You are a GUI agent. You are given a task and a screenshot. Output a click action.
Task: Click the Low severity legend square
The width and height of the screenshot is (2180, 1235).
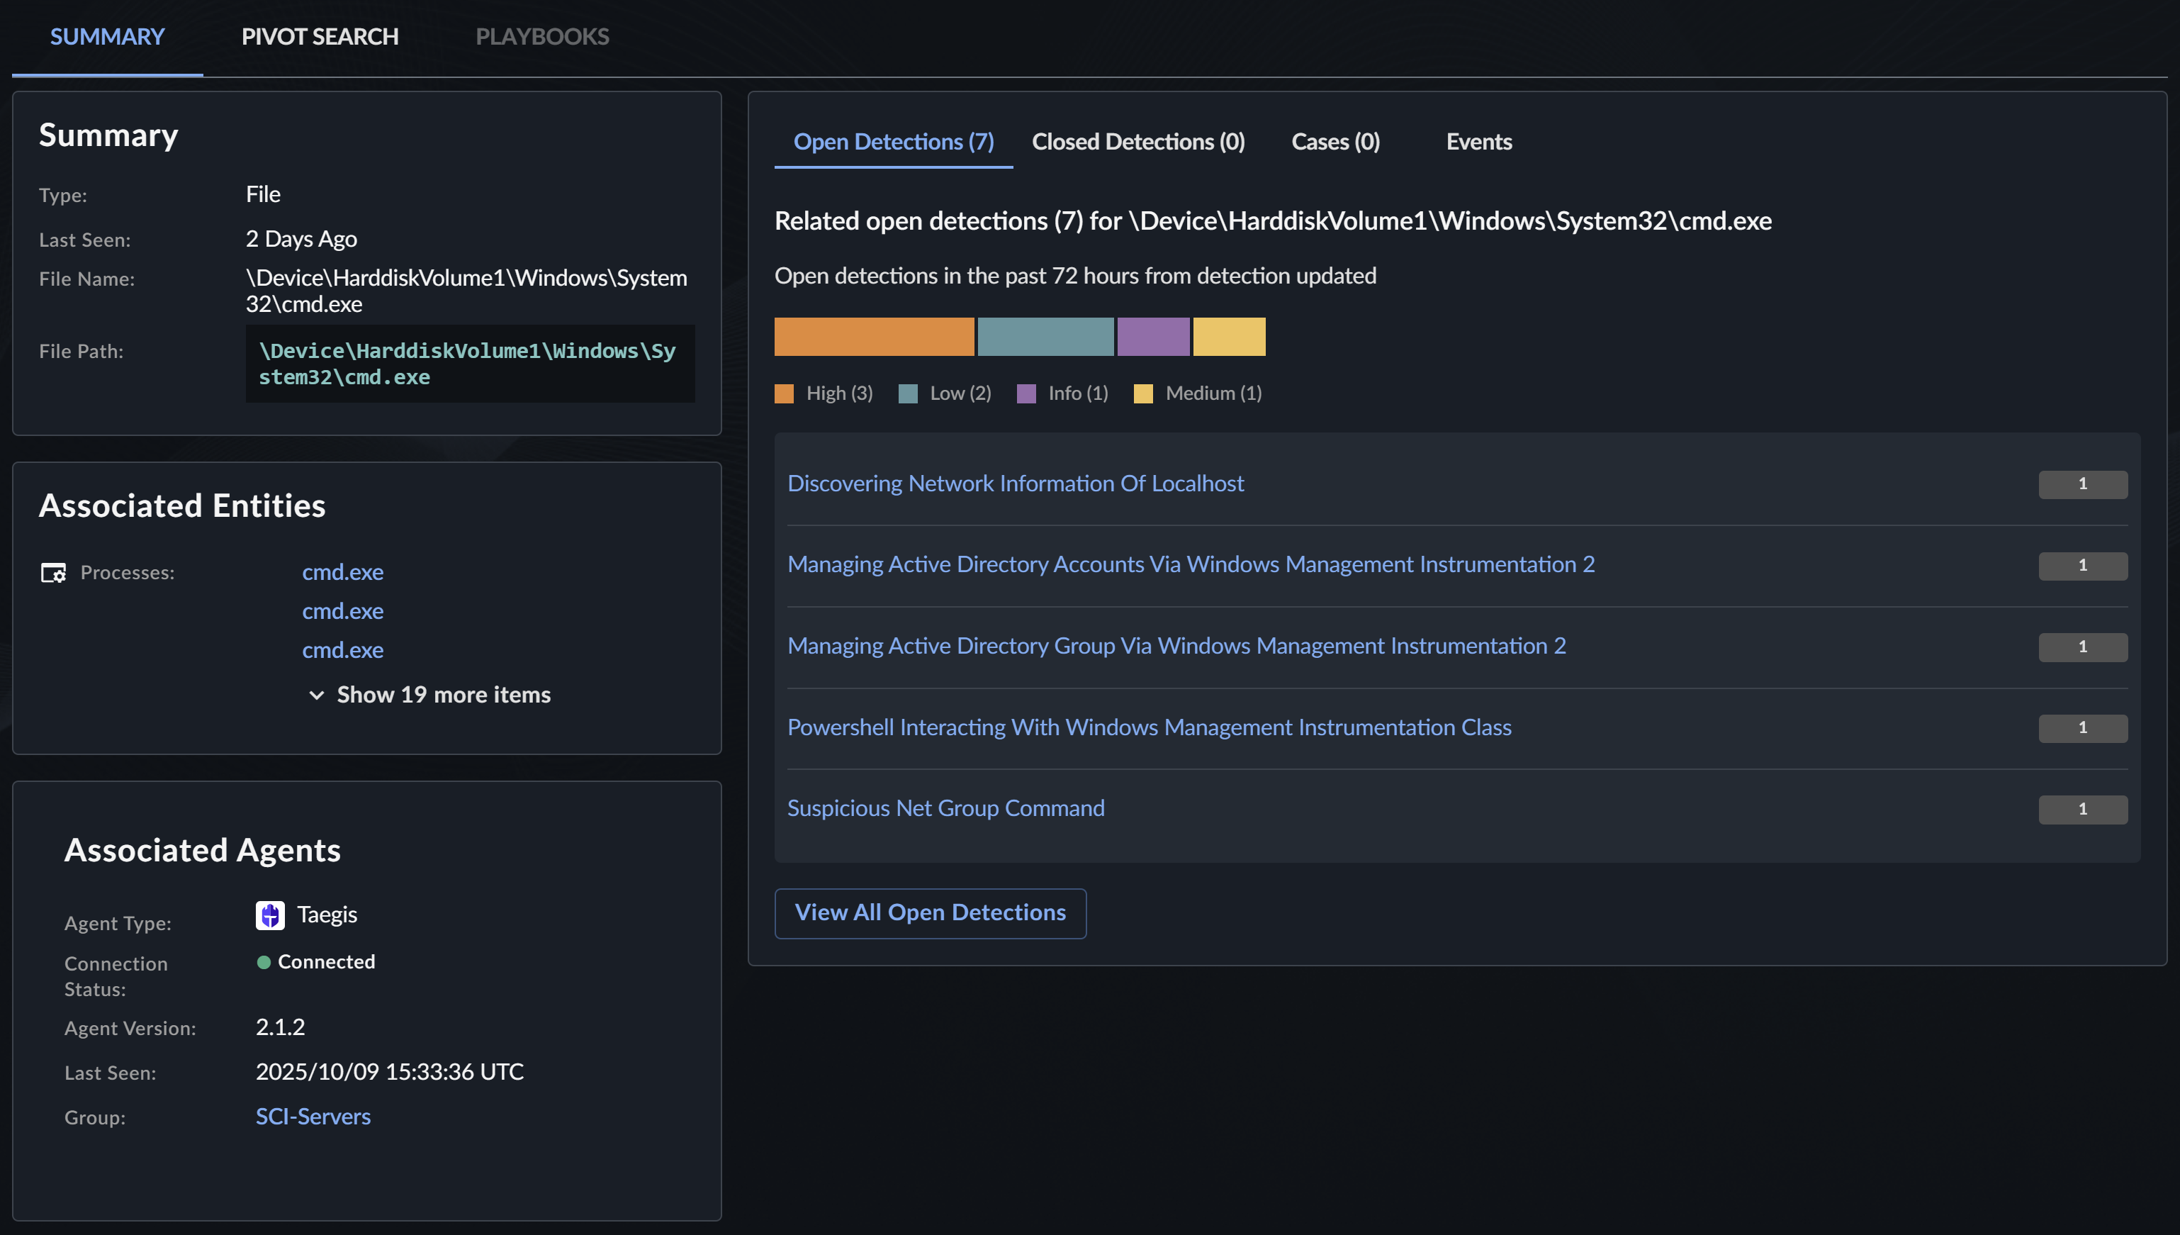tap(908, 393)
